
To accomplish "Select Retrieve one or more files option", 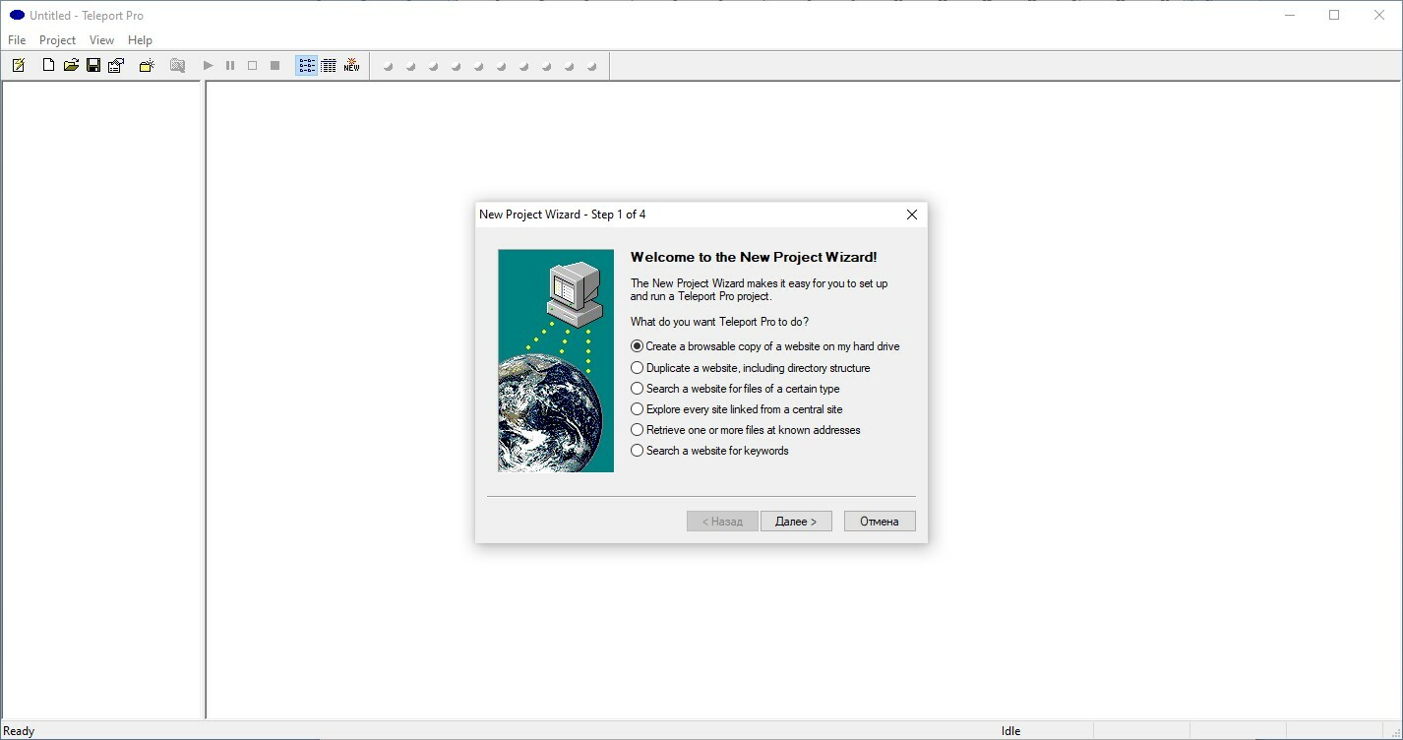I will coord(746,430).
